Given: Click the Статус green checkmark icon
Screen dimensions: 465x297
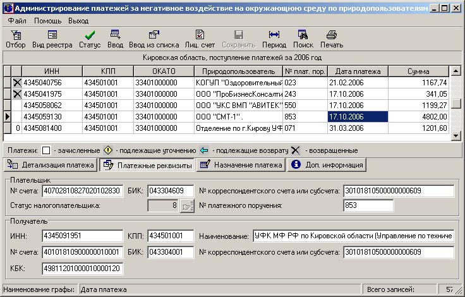Looking at the screenshot, I should (90, 39).
